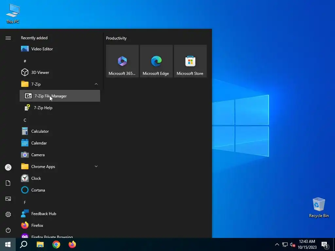
Task: Open the Microsoft Store tile
Action: [x=190, y=61]
